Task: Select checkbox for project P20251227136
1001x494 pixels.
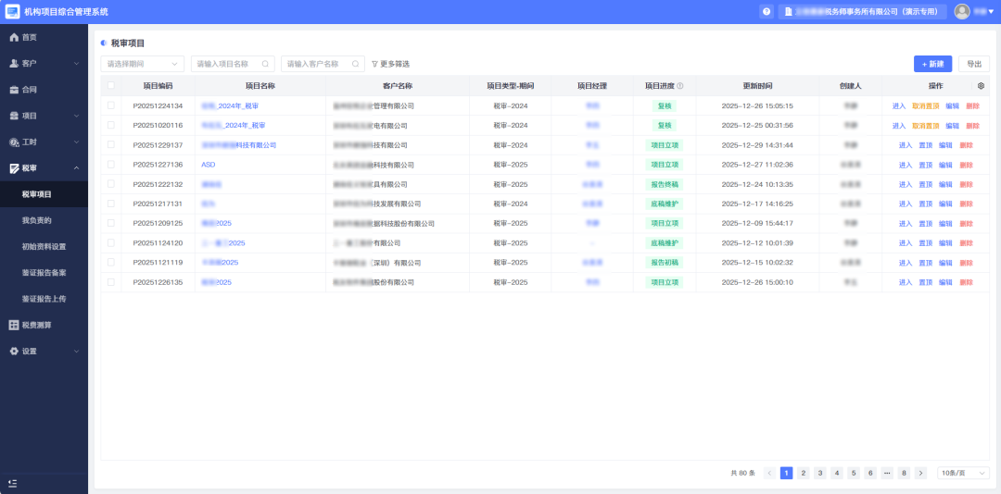Action: [111, 165]
